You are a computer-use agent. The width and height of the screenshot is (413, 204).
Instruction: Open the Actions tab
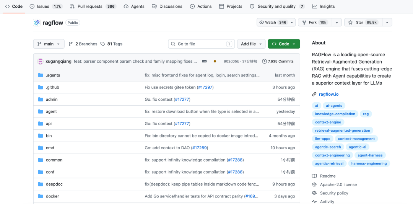click(201, 7)
